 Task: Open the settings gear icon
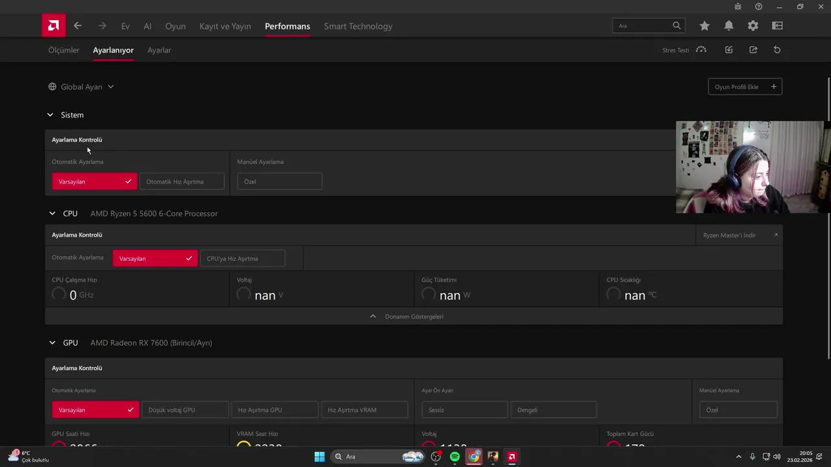click(753, 26)
